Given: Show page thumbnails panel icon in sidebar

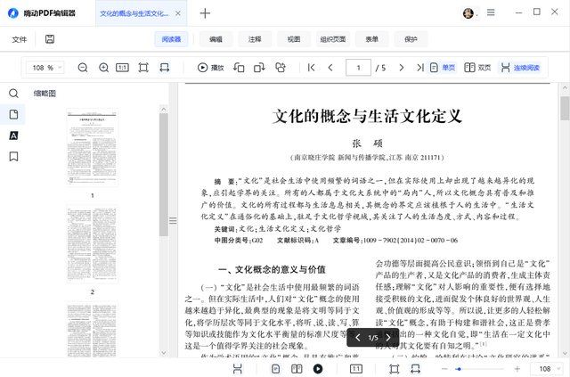Looking at the screenshot, I should (x=13, y=114).
